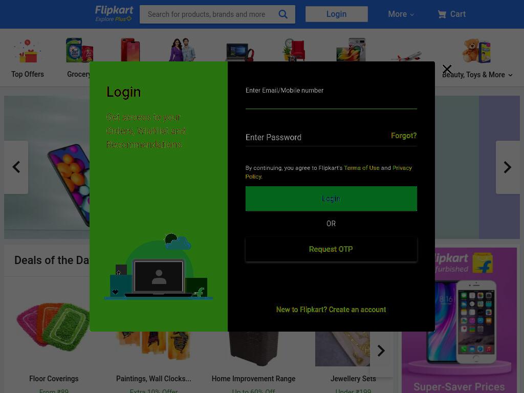Select the Grocery category icon

pos(79,50)
